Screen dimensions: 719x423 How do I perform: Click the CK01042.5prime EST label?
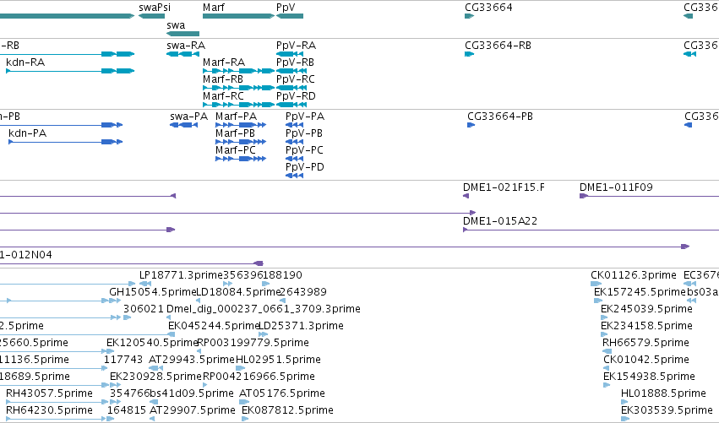point(646,361)
